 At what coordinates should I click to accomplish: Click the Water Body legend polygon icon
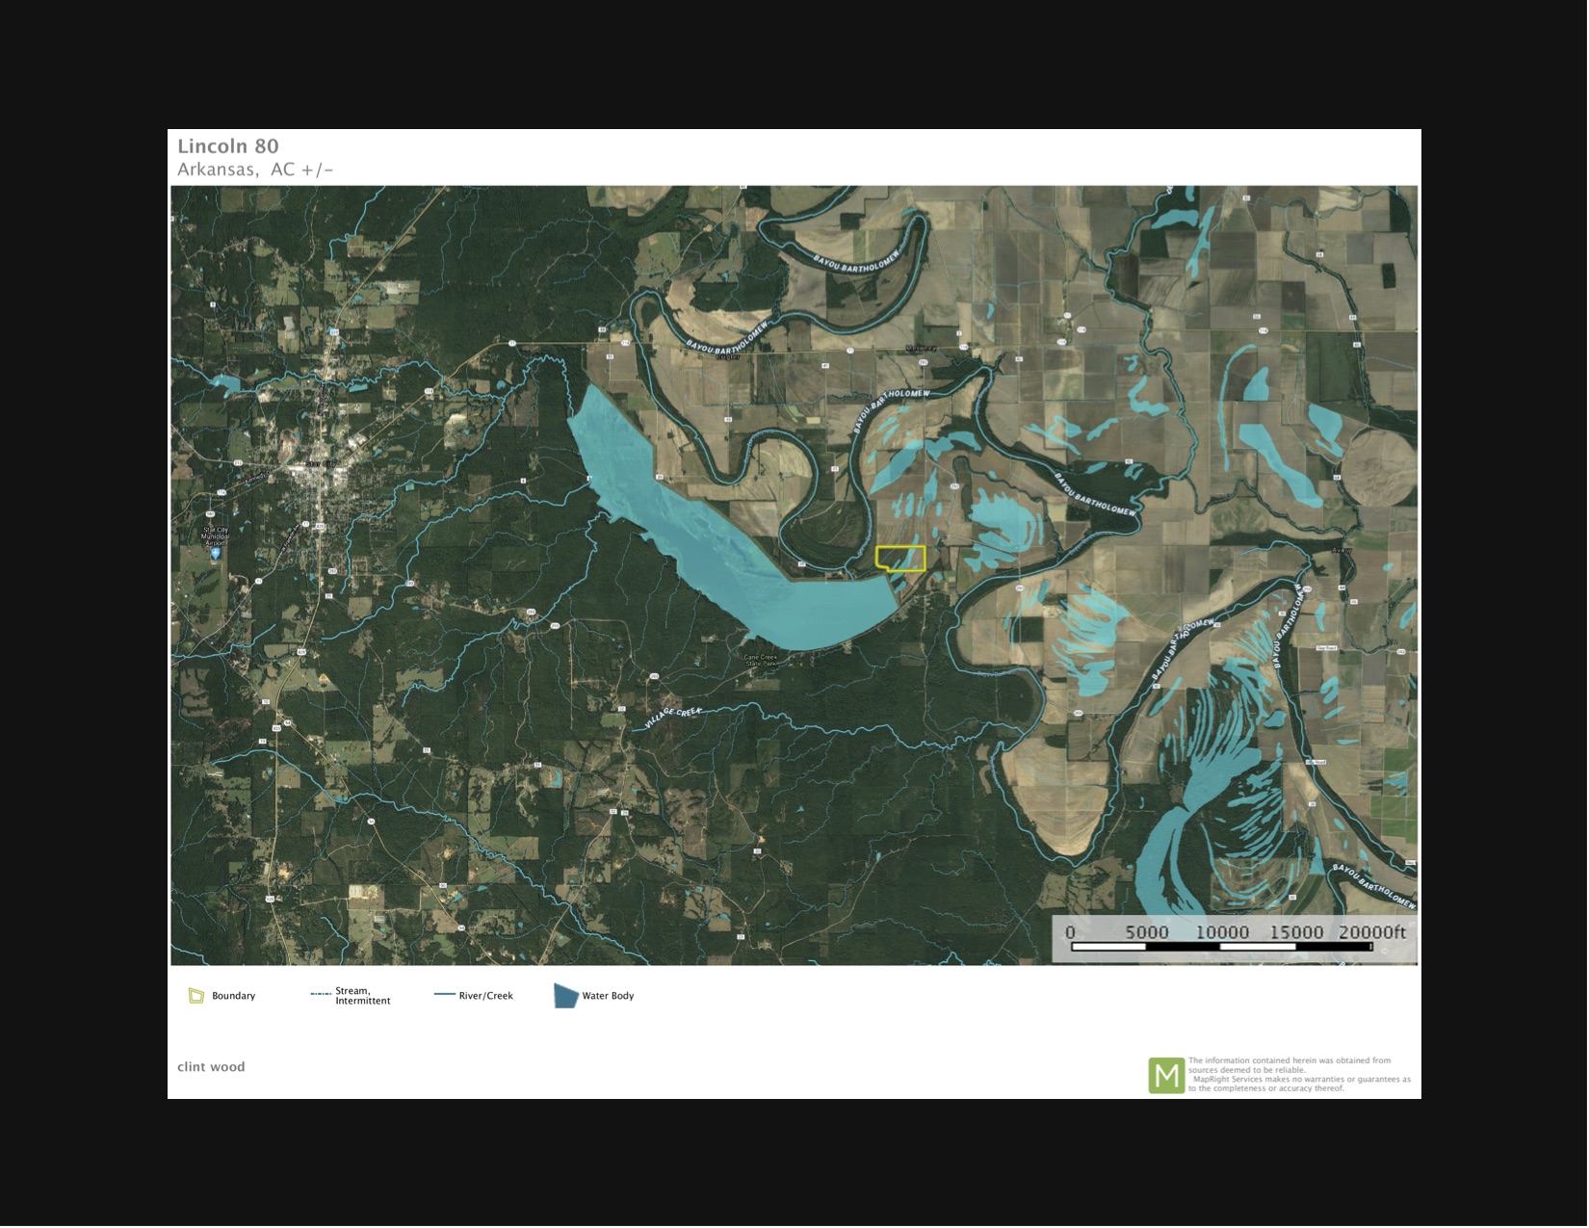click(x=565, y=996)
